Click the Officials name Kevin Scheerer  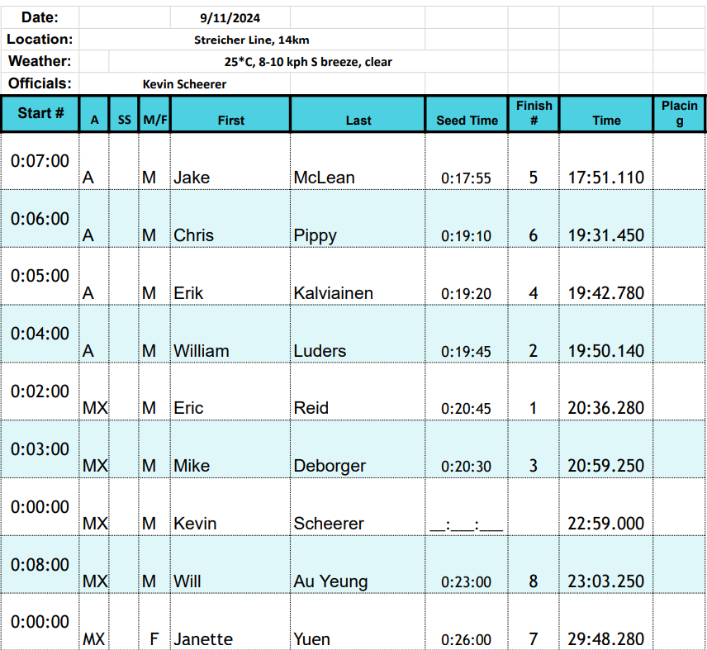(184, 84)
